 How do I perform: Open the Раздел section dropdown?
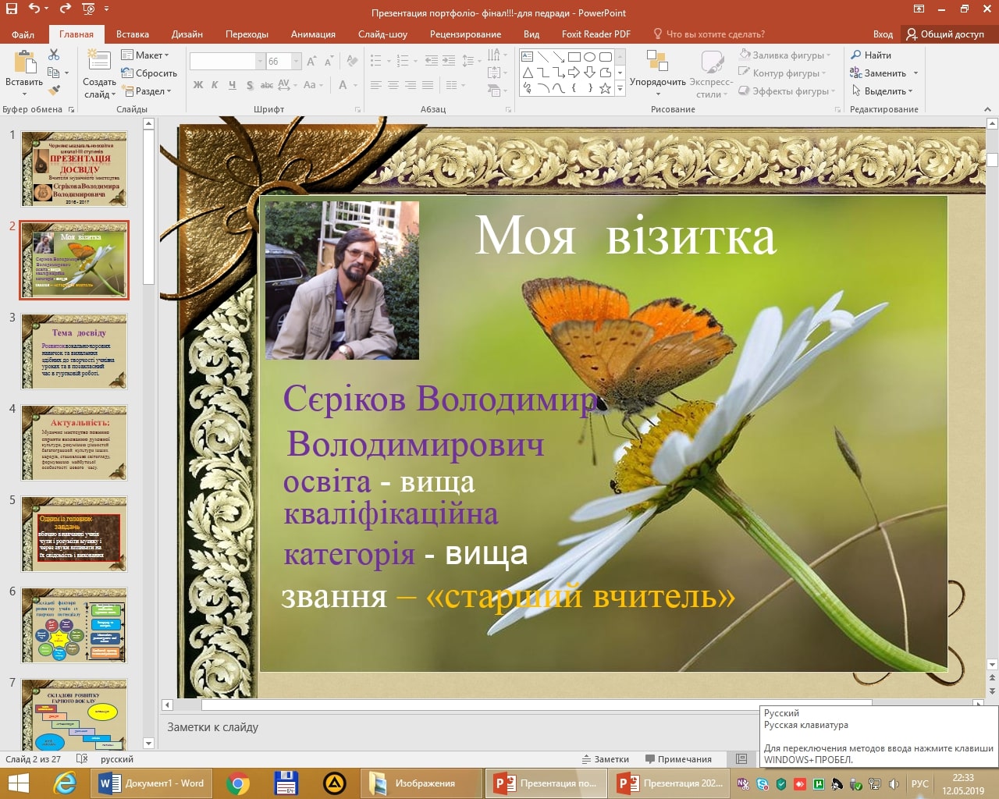[x=146, y=91]
